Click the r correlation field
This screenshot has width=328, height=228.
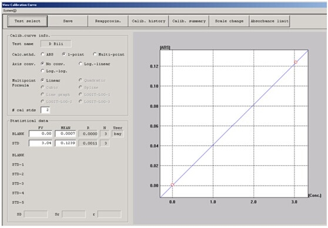(109, 214)
